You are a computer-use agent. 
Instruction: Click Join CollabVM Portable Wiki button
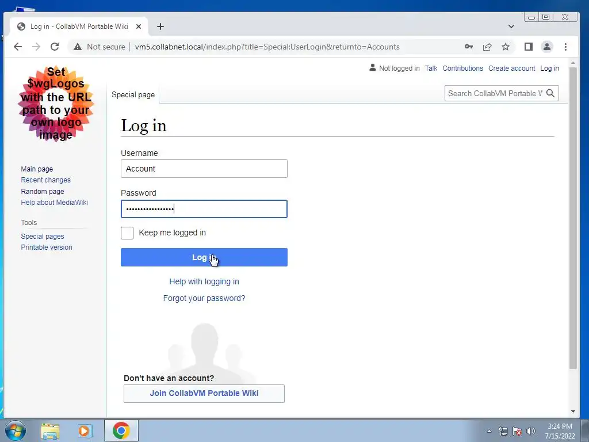pos(204,394)
